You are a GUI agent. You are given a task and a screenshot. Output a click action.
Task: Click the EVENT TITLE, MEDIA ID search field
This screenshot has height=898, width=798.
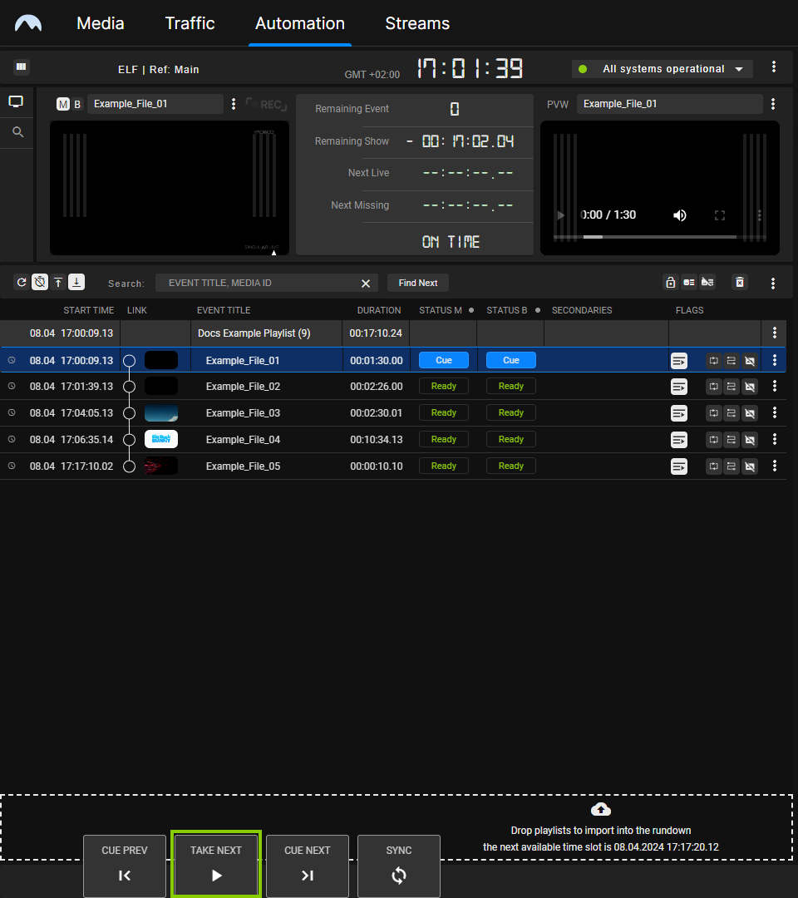pyautogui.click(x=258, y=283)
